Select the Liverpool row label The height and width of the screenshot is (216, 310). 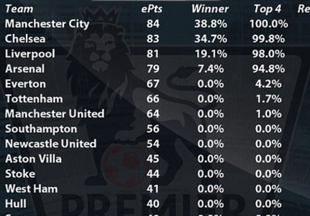30,54
